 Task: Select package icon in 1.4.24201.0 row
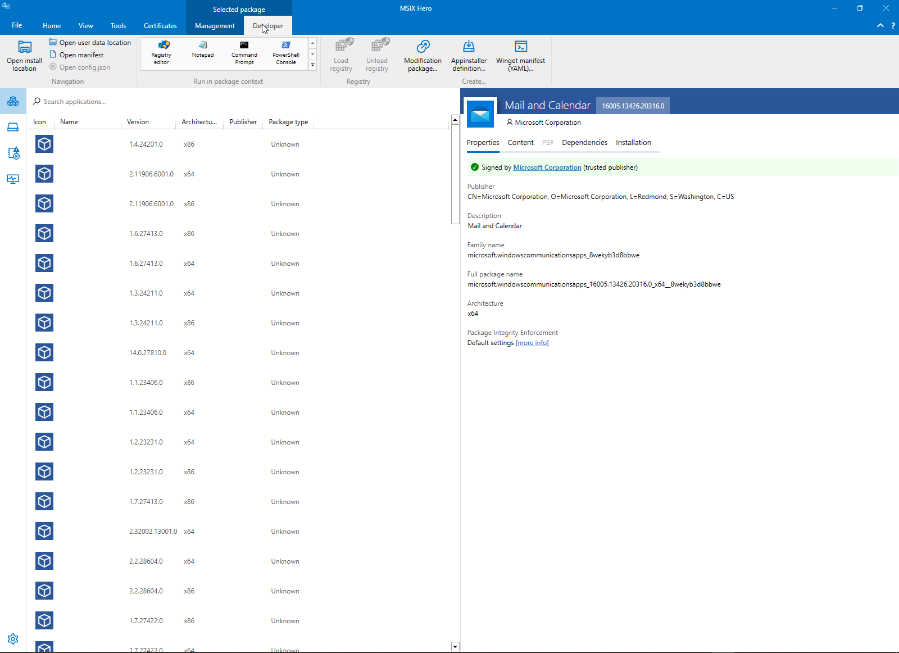44,144
